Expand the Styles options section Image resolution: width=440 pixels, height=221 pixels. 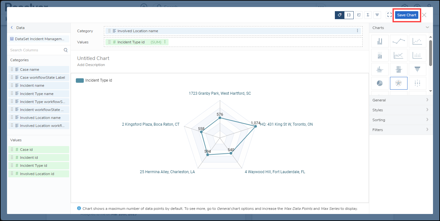click(401, 110)
